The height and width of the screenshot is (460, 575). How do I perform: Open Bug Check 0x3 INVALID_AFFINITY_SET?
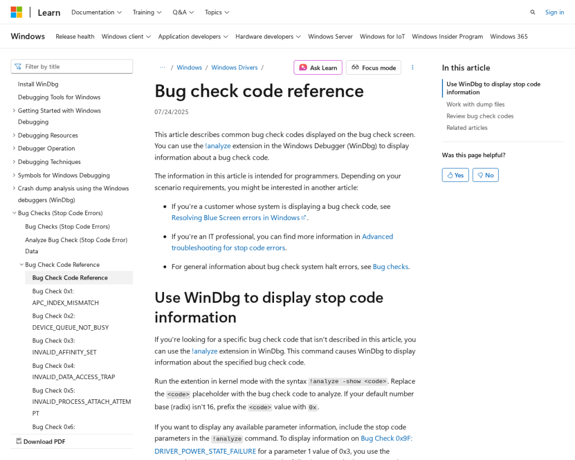click(x=64, y=347)
